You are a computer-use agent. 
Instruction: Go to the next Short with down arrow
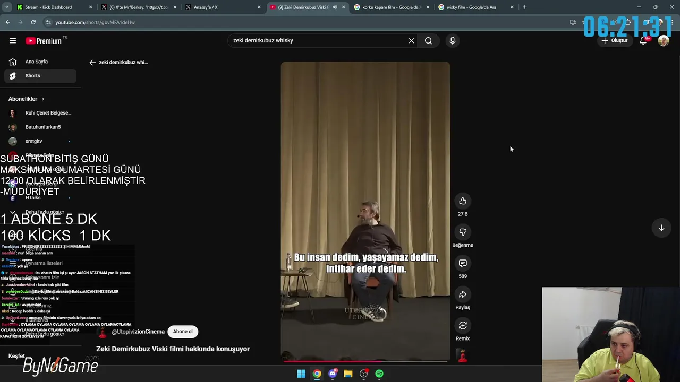[661, 228]
